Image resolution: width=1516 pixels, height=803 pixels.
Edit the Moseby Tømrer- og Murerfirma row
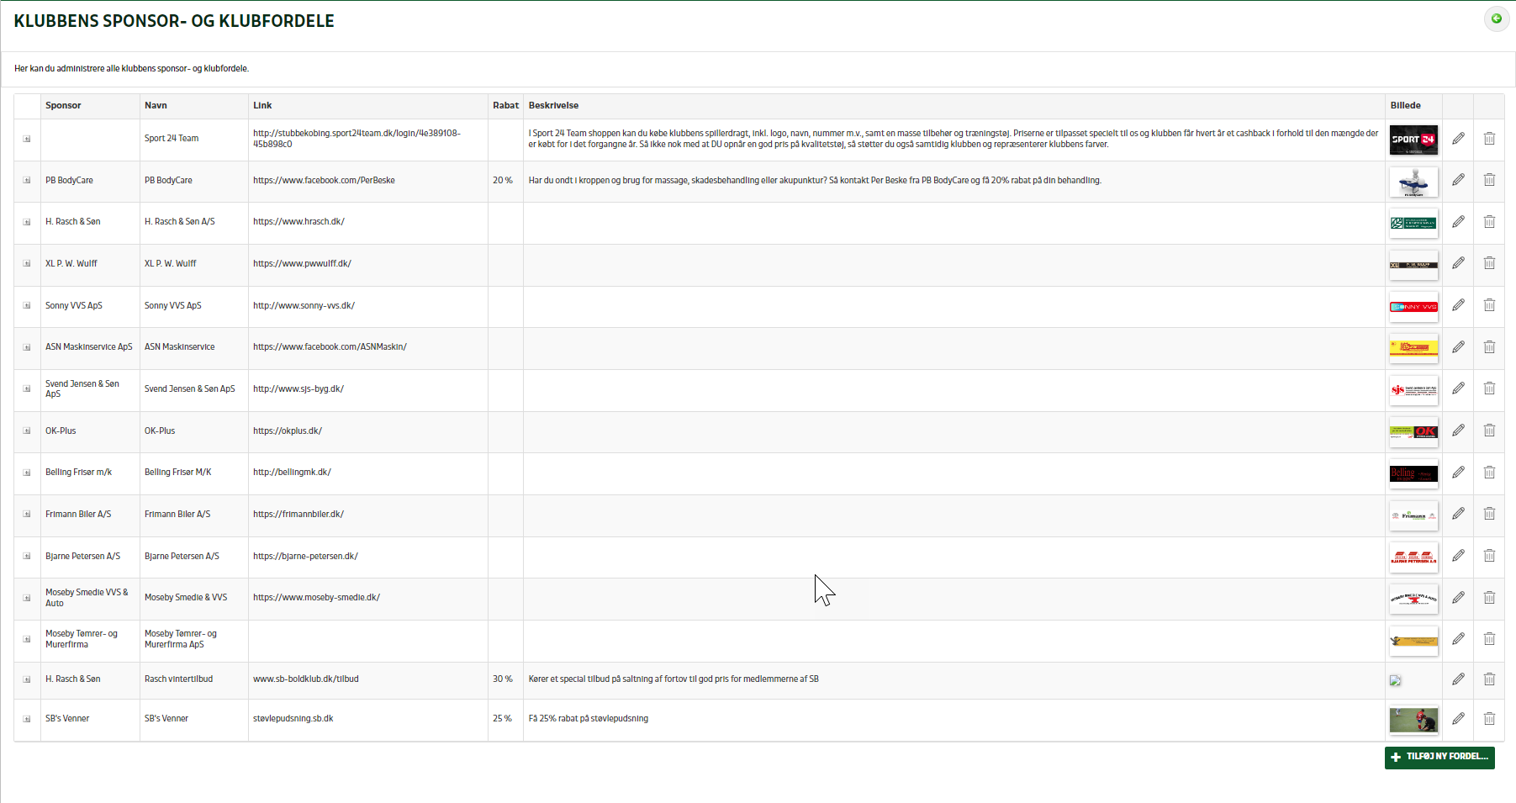(1458, 638)
